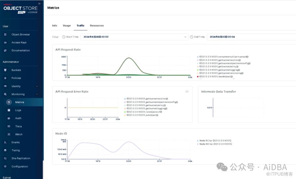Click the Watch item under Monitoring
Image resolution: width=296 pixels, height=179 pixels.
[x=19, y=134]
